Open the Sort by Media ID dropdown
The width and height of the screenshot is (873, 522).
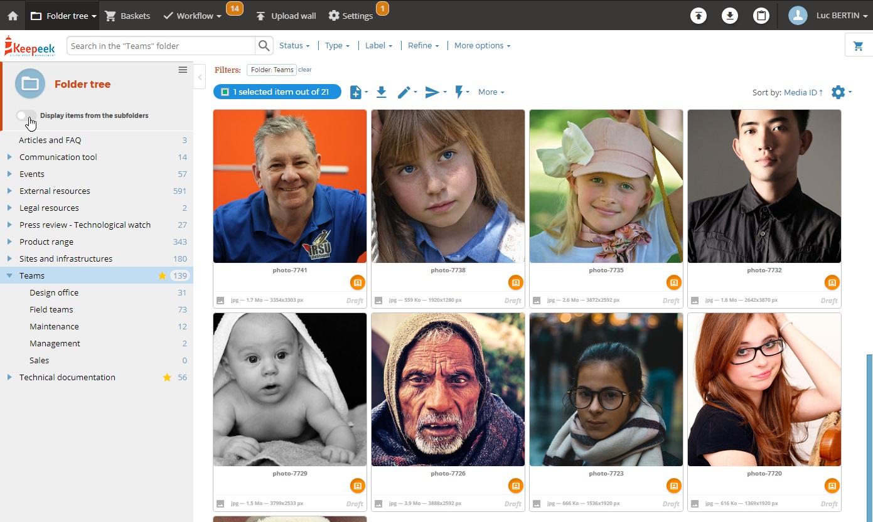pos(803,93)
